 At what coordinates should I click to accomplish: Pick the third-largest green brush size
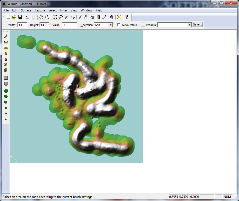6,102
